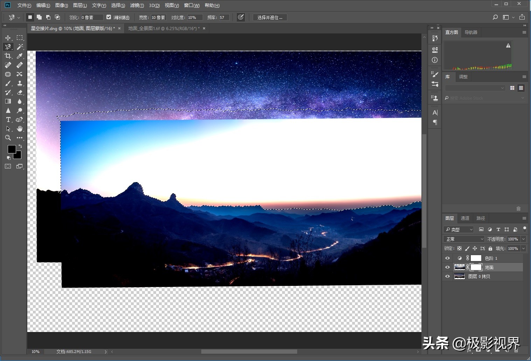Click the foreground color swatch
Image resolution: width=531 pixels, height=361 pixels.
(x=12, y=149)
